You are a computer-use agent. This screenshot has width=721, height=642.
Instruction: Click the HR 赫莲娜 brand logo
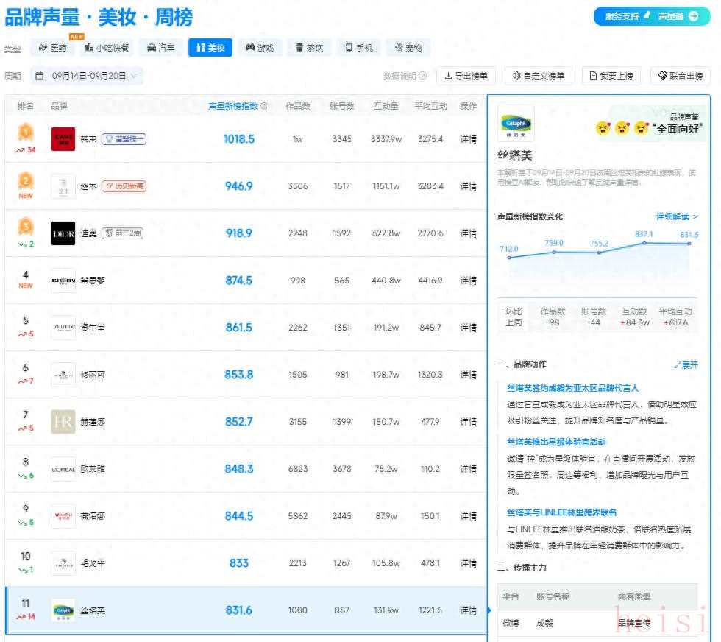[x=63, y=422]
